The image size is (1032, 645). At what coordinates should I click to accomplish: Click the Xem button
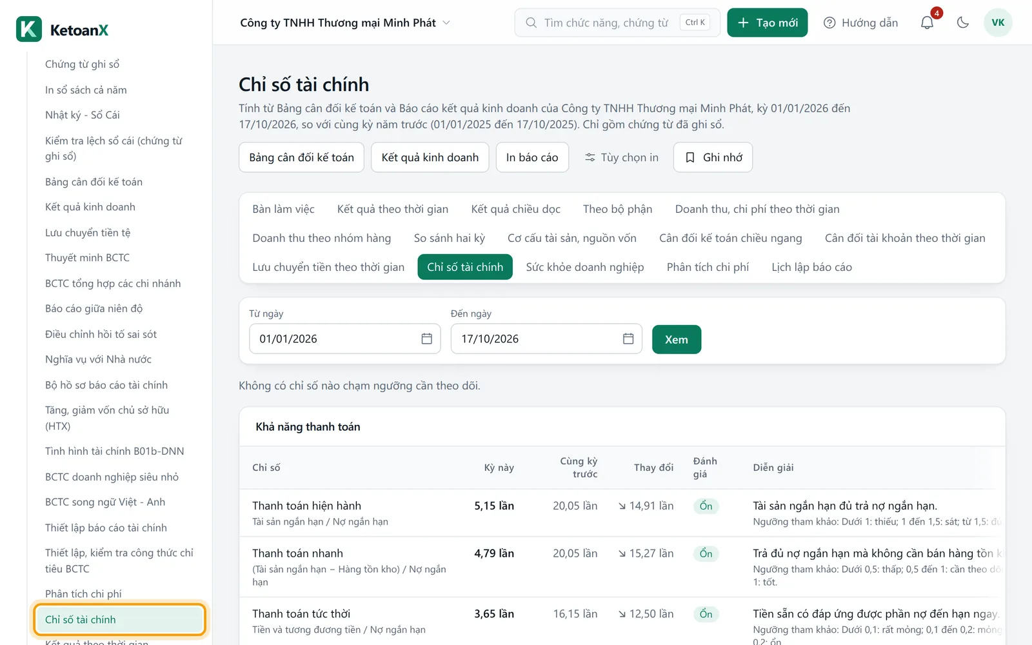click(x=676, y=339)
